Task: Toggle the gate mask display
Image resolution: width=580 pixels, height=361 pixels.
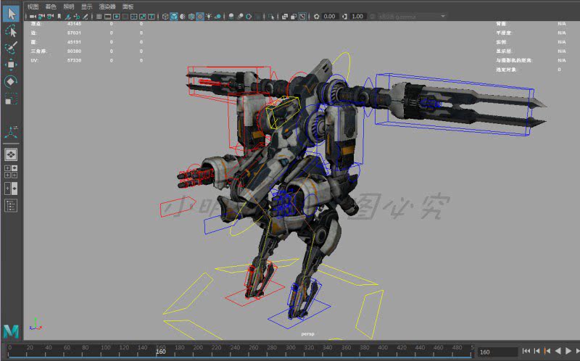Action: click(125, 16)
